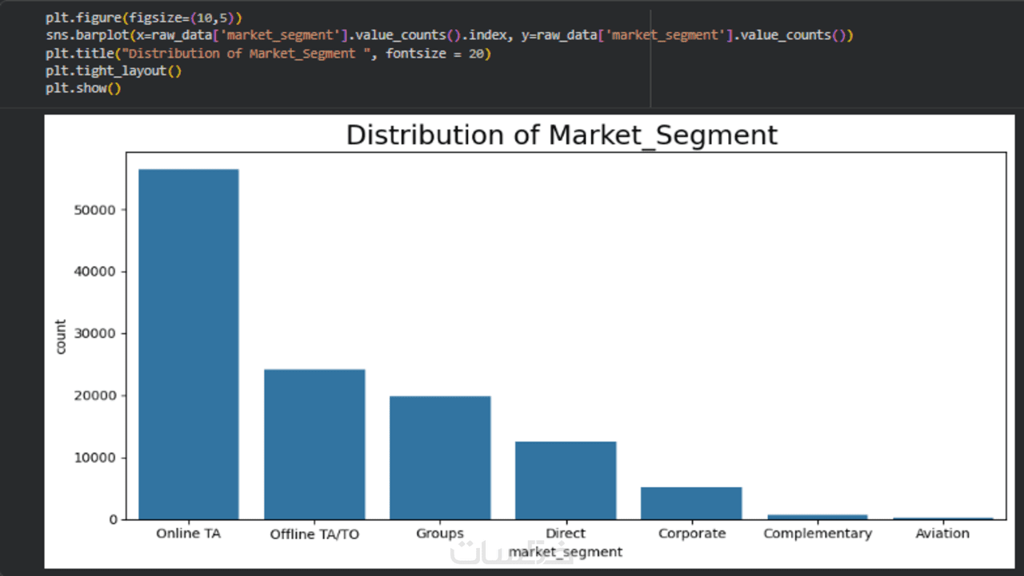Place cursor in the sns.barplot line
This screenshot has width=1024, height=576.
[448, 35]
